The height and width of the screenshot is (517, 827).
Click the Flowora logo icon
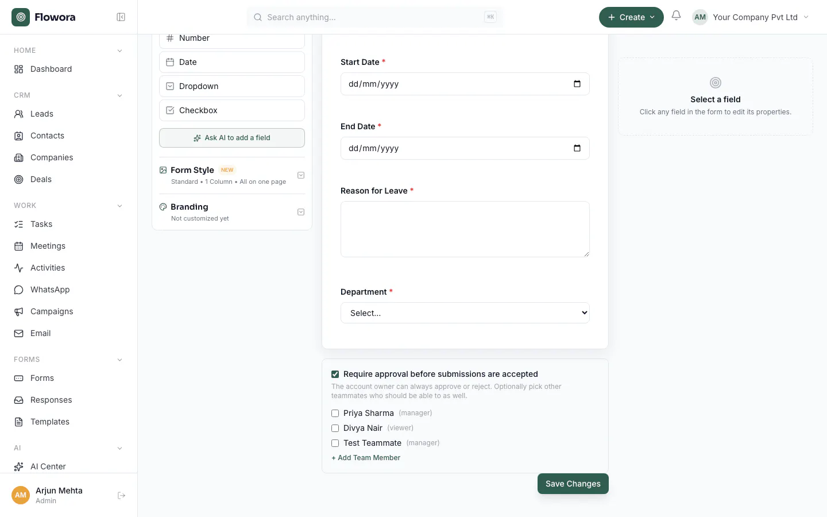click(21, 17)
